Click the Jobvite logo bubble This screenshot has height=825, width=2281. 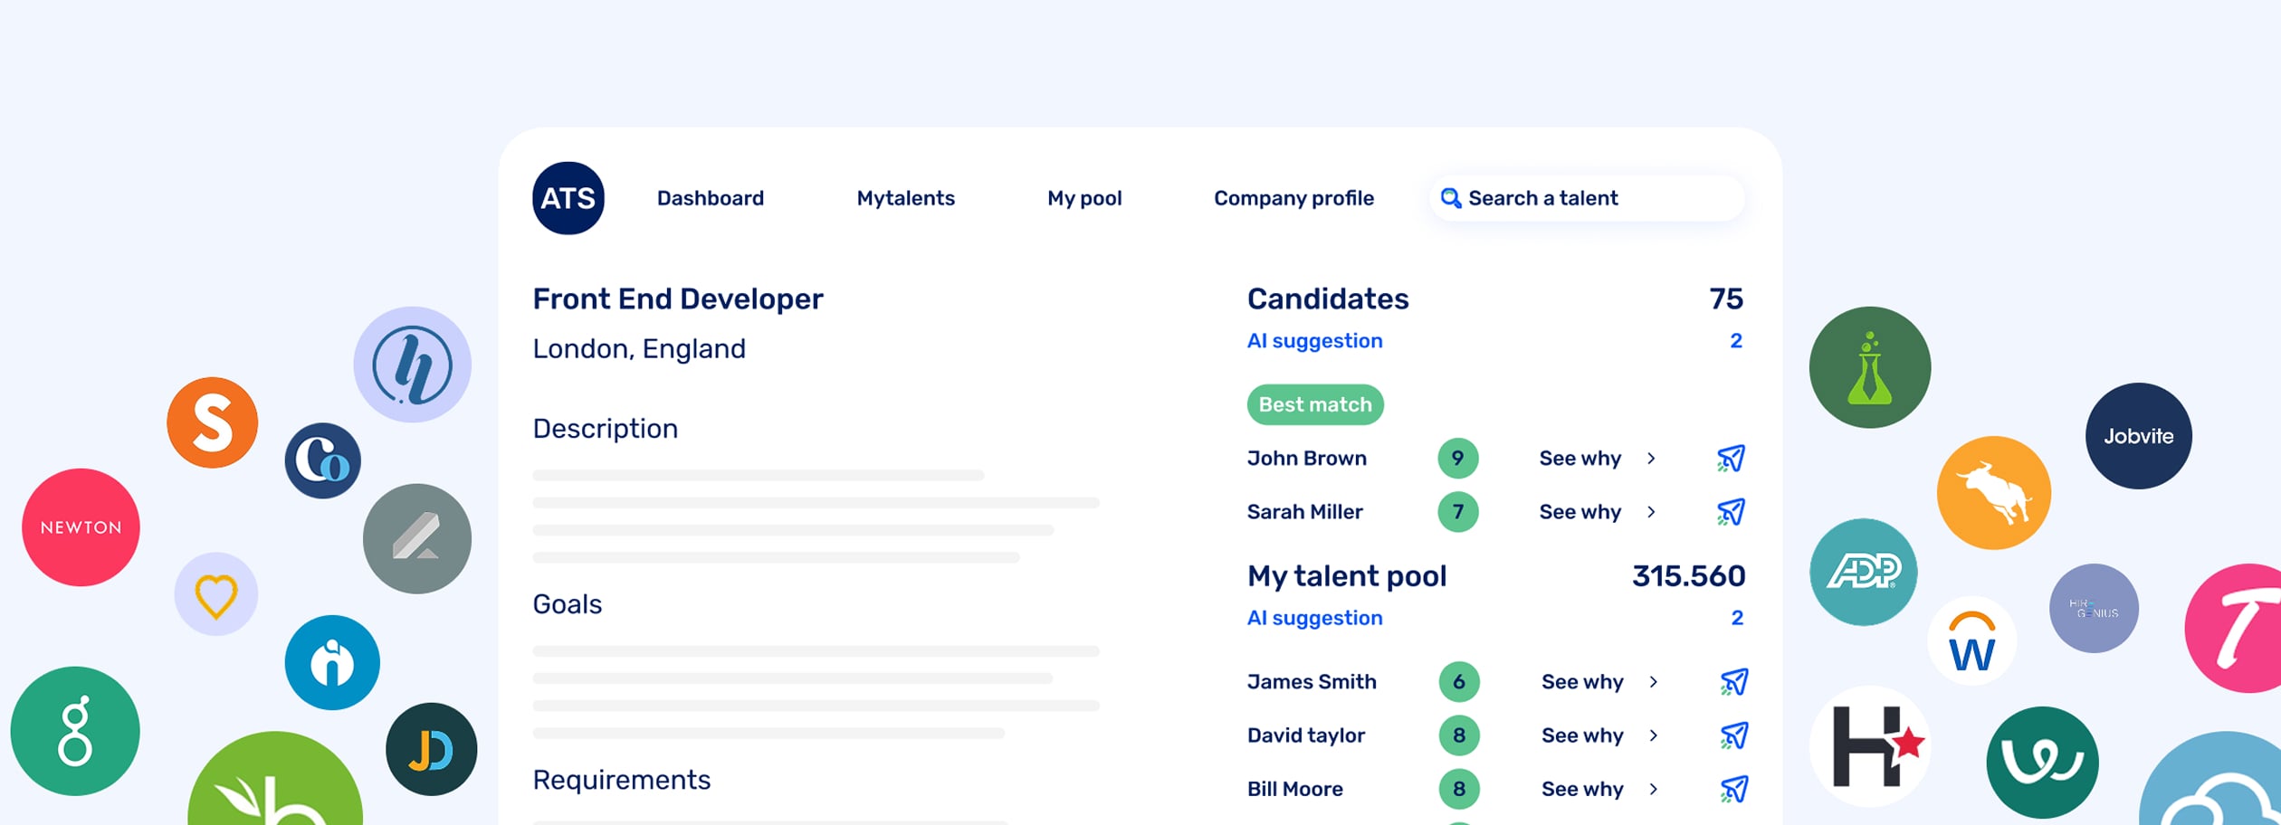coord(2138,436)
